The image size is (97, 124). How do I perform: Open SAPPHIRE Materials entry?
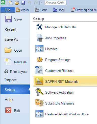[65, 81]
